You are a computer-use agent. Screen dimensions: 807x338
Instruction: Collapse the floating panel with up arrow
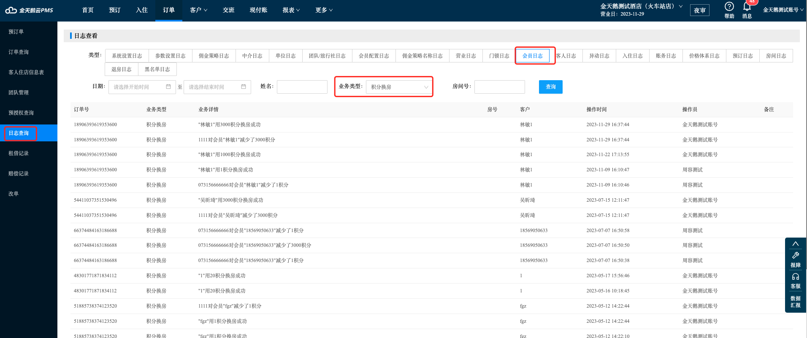click(796, 244)
